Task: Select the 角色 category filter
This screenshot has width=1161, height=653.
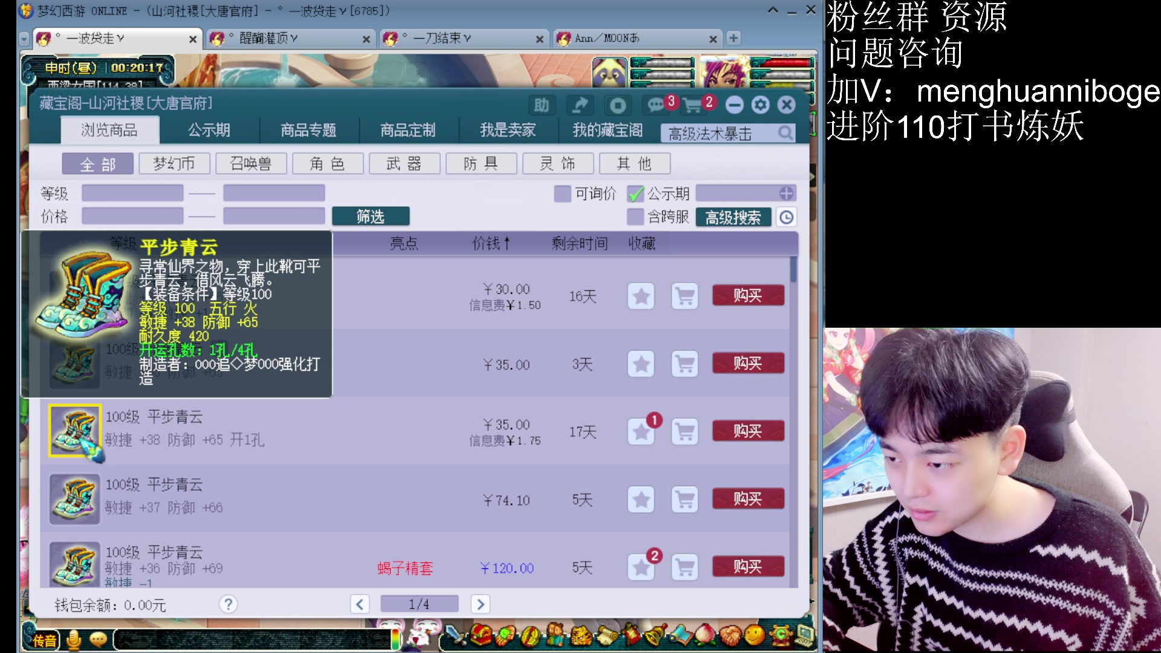Action: pos(328,164)
